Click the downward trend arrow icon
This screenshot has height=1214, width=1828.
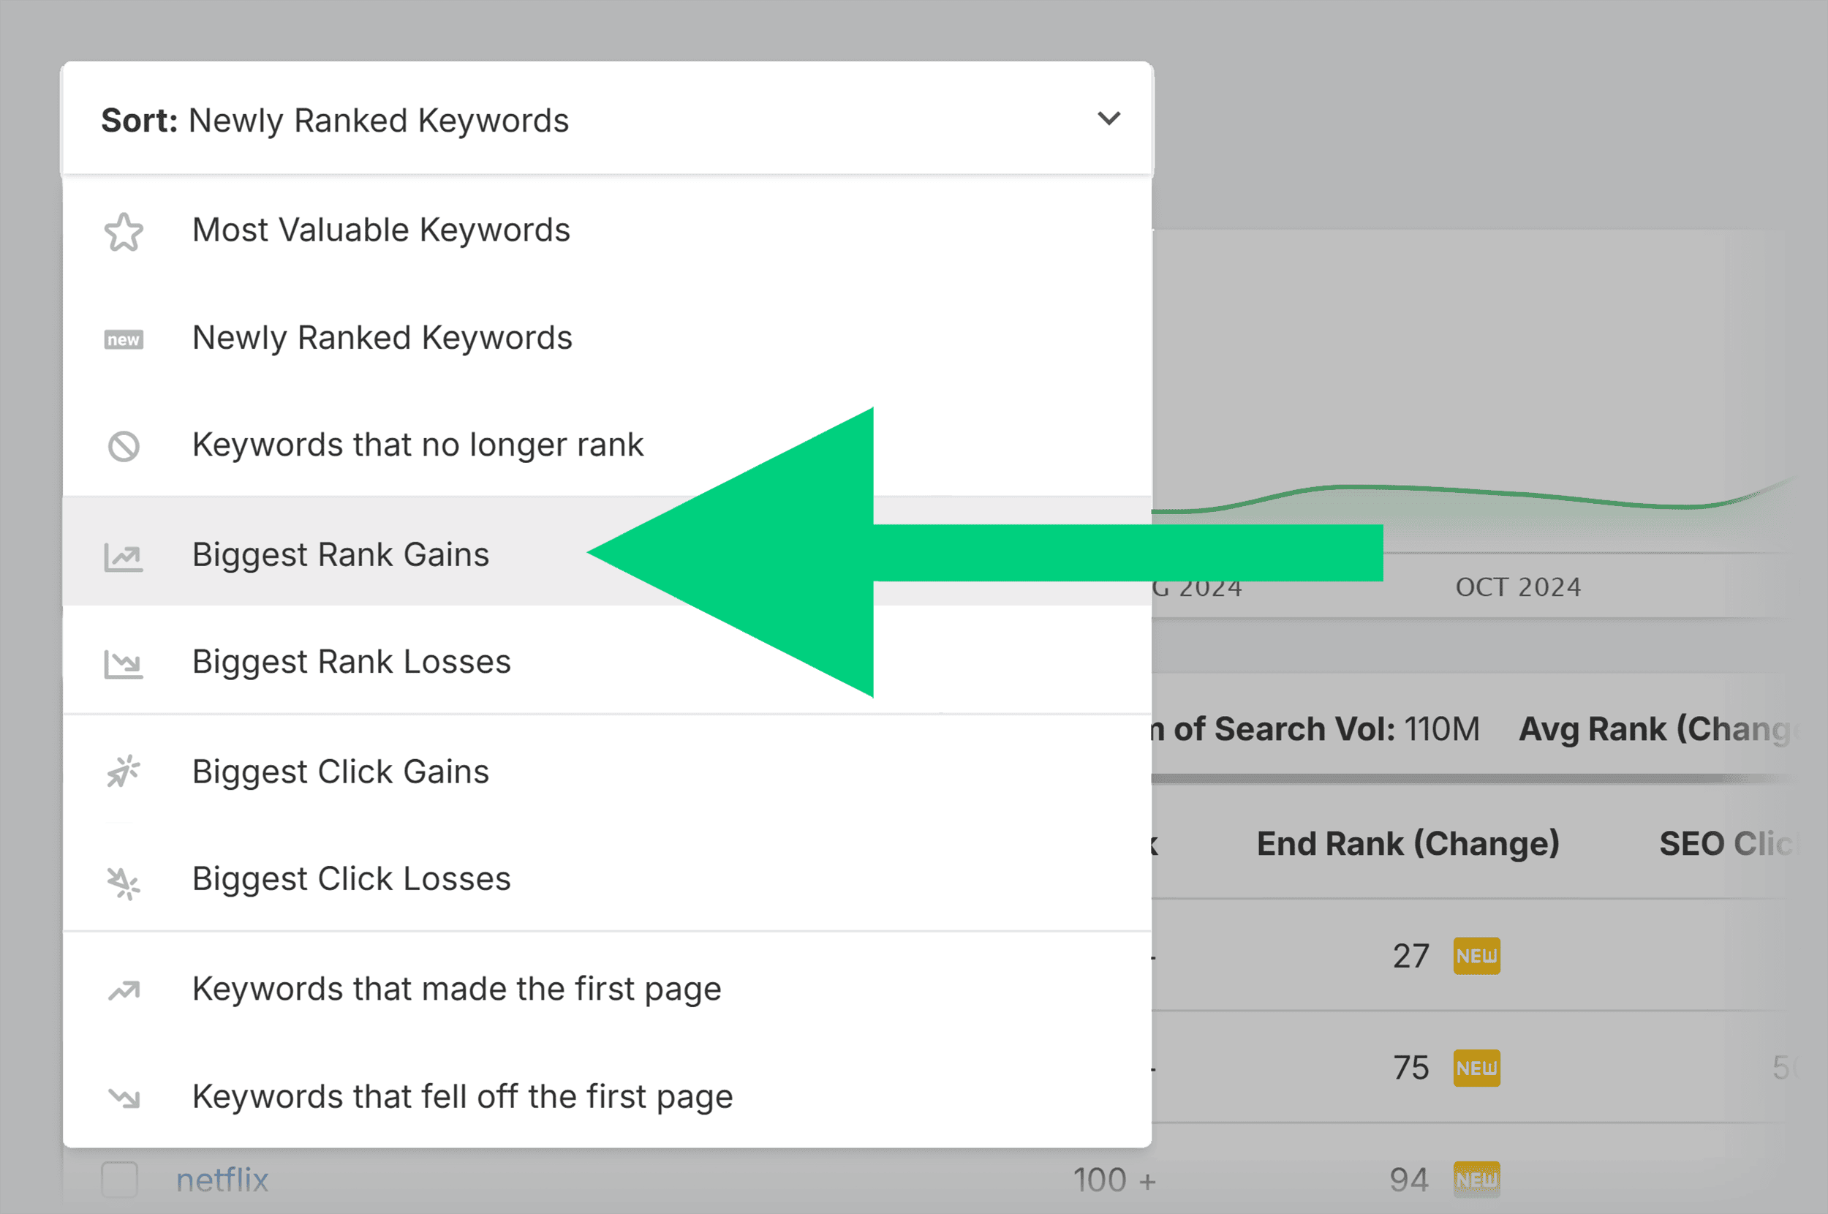pos(124,1097)
